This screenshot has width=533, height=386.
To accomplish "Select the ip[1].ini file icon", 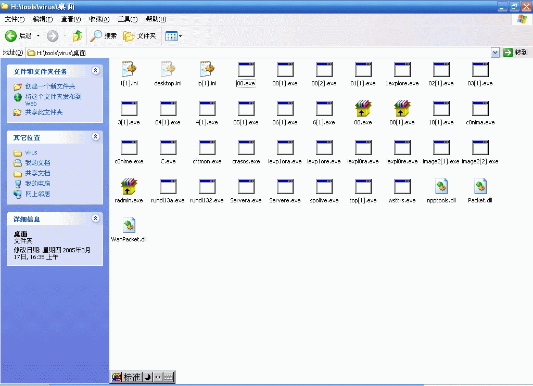I will pyautogui.click(x=207, y=69).
